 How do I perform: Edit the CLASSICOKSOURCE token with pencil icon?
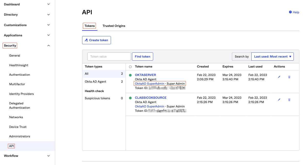[x=279, y=100]
